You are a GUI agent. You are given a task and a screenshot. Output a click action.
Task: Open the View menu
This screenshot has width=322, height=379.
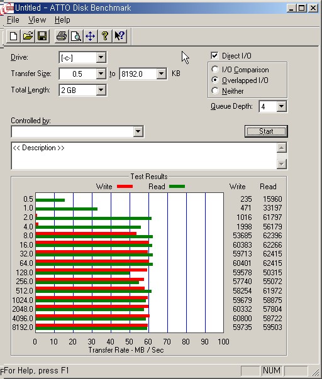37,20
